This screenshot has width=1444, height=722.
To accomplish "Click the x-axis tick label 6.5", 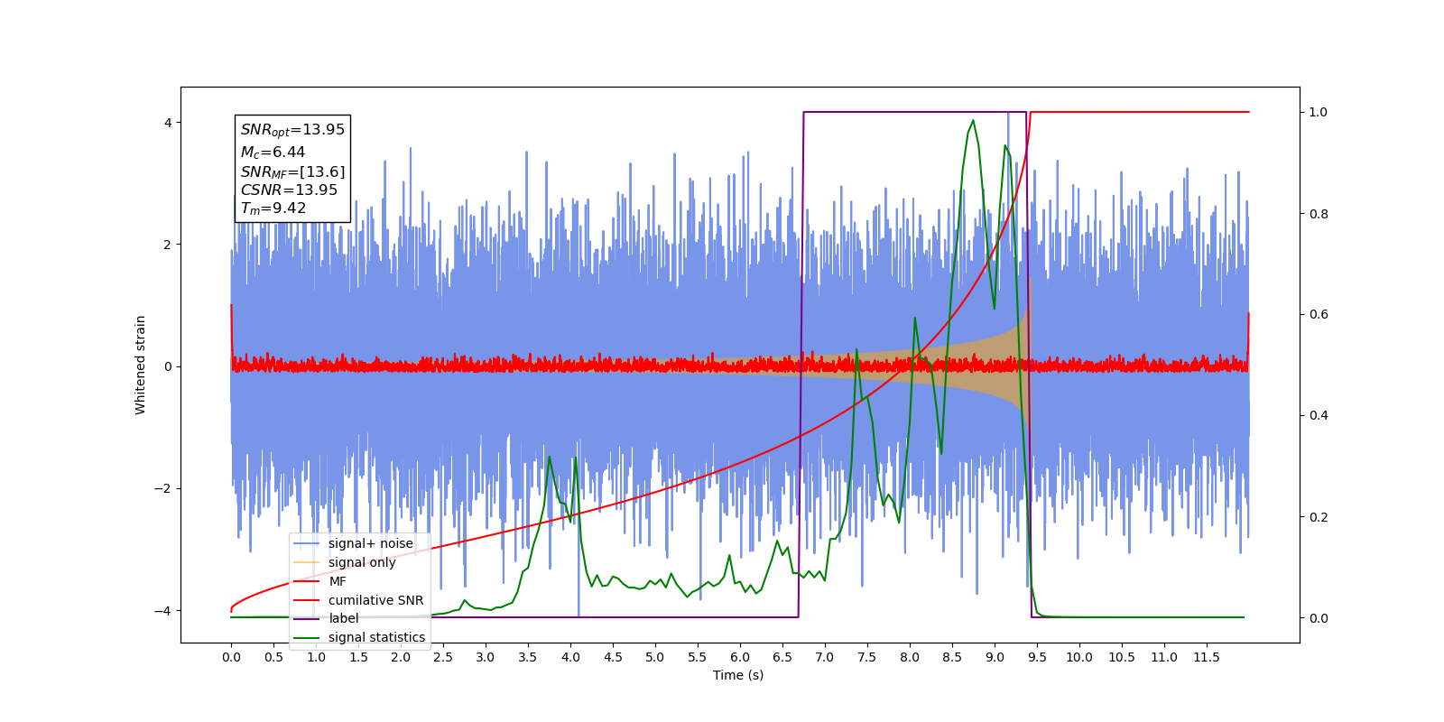I will (782, 657).
